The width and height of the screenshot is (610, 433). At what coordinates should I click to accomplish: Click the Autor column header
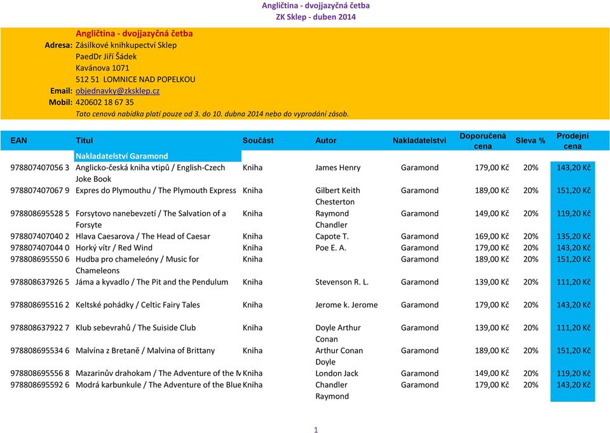click(325, 140)
